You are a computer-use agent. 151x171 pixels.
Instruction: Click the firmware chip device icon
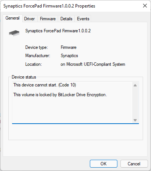(x=14, y=33)
